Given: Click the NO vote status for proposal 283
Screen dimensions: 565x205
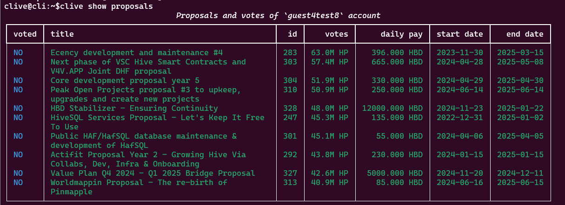Looking at the screenshot, I should click(x=18, y=52).
